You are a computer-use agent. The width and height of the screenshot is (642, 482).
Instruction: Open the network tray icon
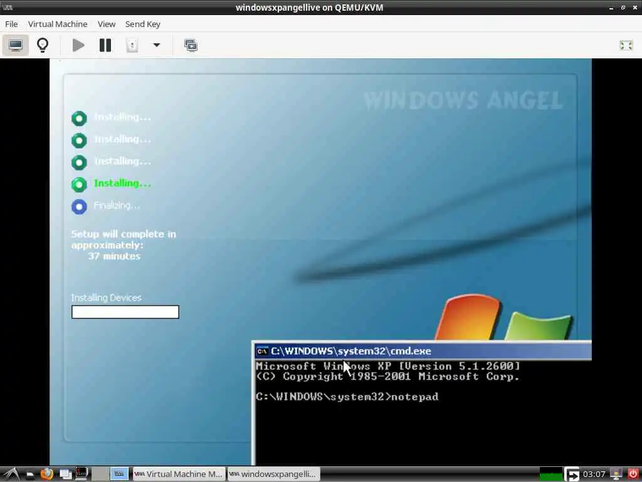616,474
